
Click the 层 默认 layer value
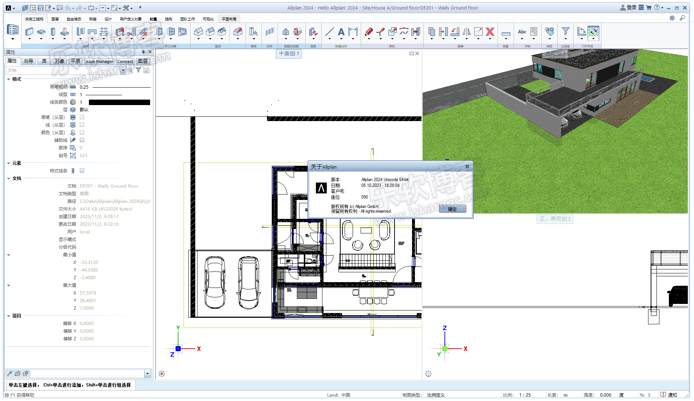tap(84, 110)
